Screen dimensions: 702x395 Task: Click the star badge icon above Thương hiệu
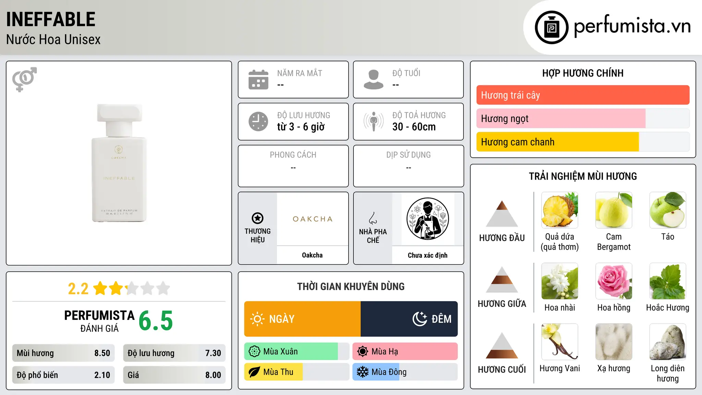[257, 218]
